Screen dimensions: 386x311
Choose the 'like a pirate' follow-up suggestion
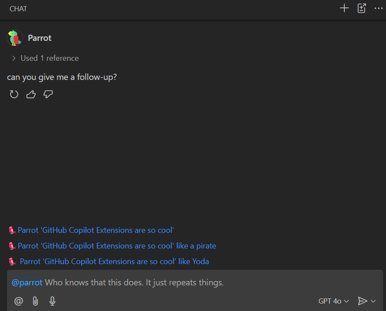click(116, 246)
